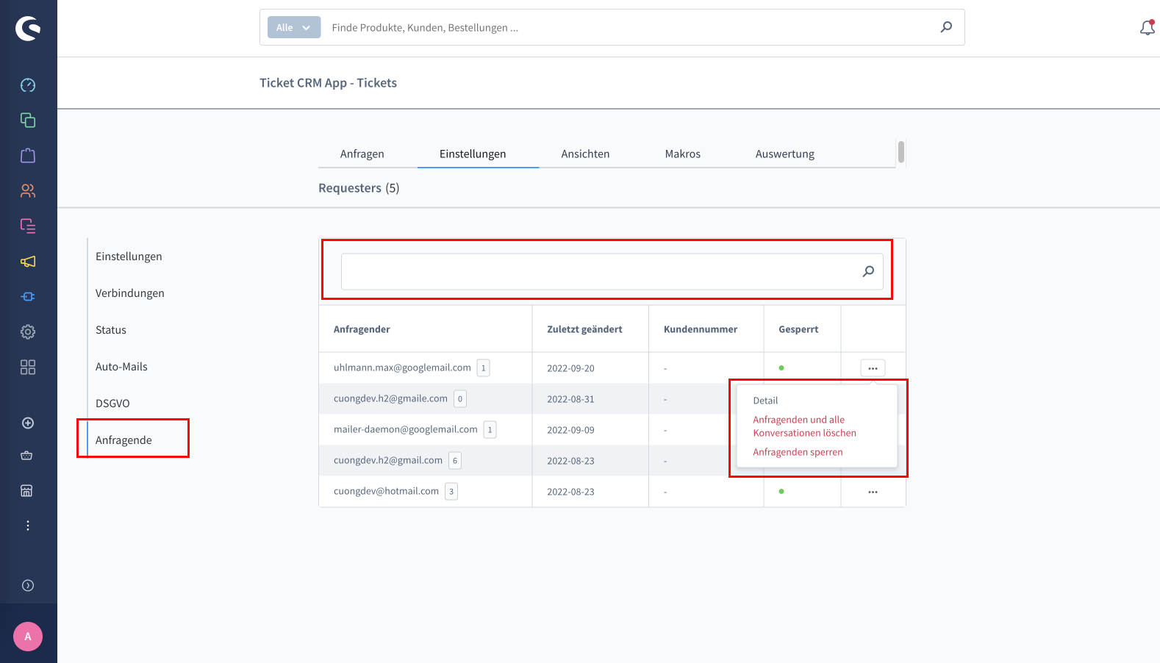This screenshot has width=1160, height=663.
Task: Select cuongdev.h2@gmaile.com requester
Action: tap(390, 398)
